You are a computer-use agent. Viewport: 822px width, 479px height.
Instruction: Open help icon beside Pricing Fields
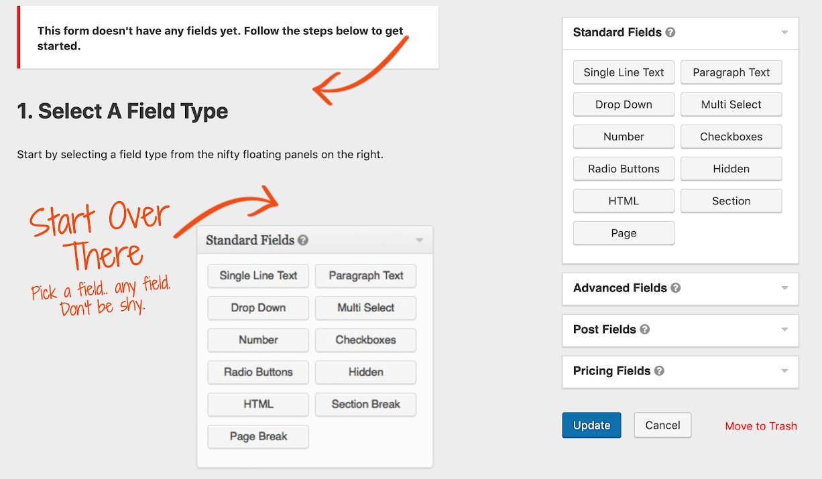[x=659, y=371]
